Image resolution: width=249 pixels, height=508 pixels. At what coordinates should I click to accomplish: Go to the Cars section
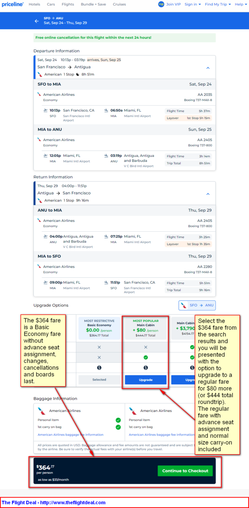(x=51, y=4)
